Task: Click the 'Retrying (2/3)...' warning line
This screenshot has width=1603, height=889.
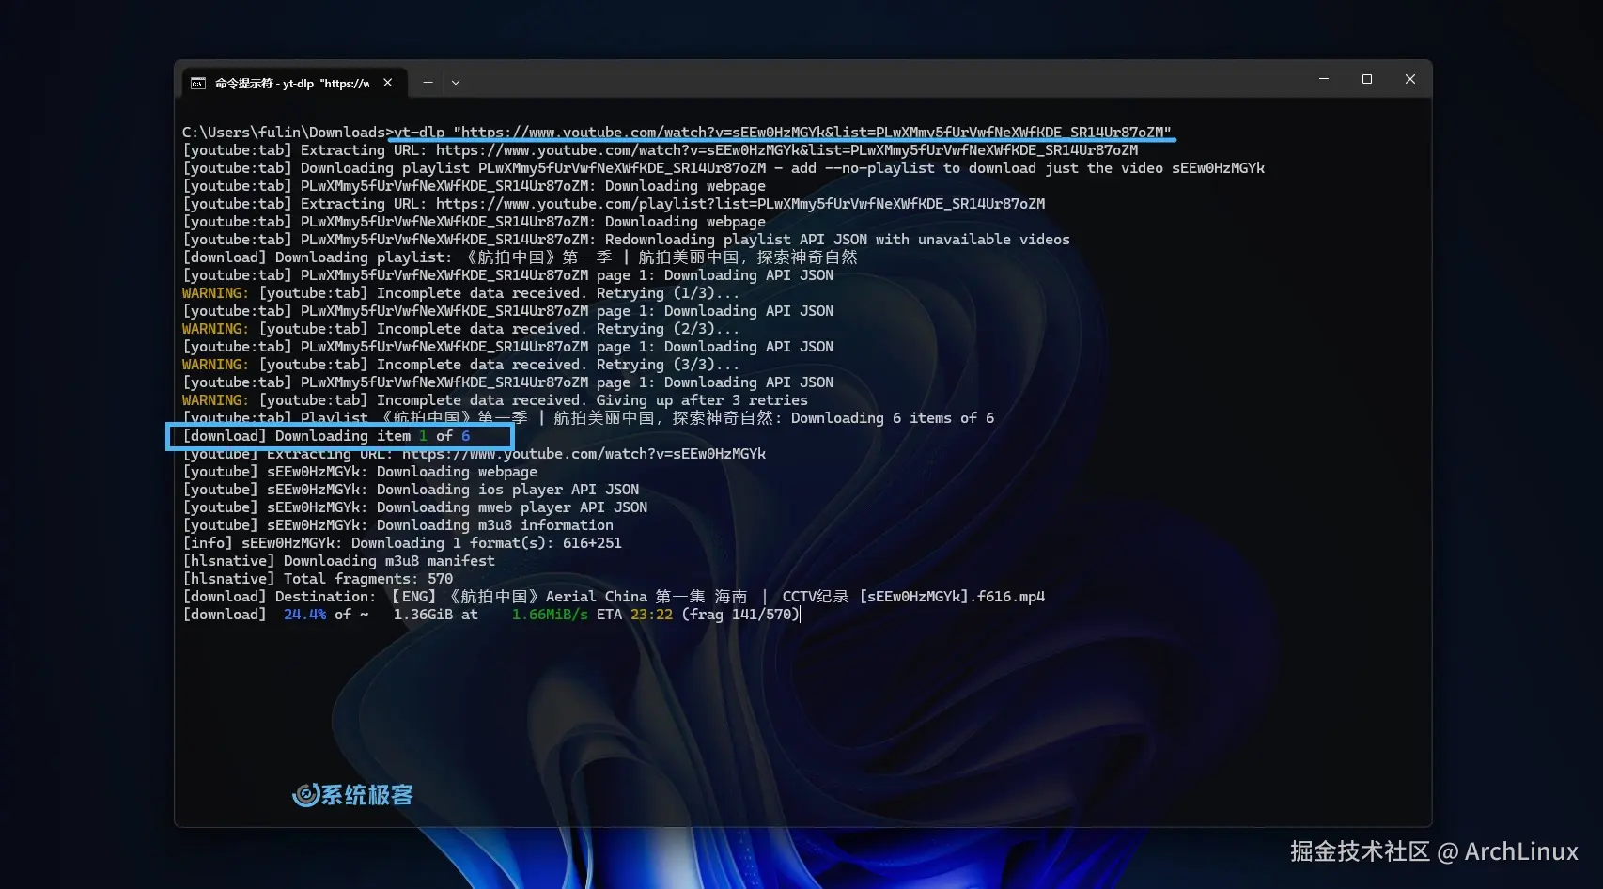Action: pyautogui.click(x=460, y=329)
